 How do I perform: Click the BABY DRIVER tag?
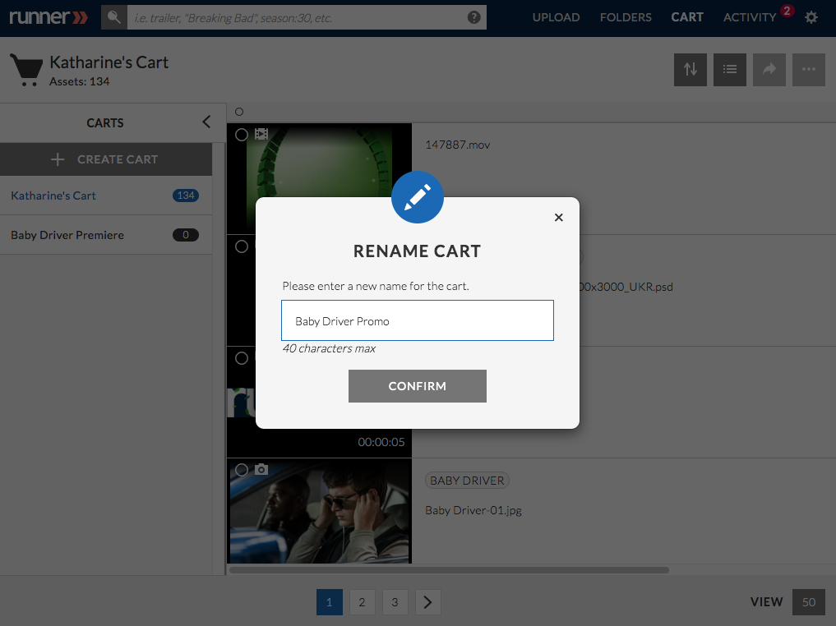pyautogui.click(x=467, y=481)
